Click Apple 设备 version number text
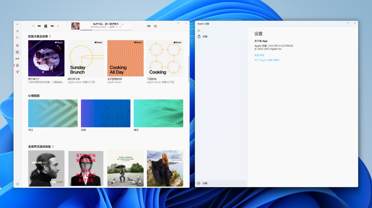Image resolution: width=372 pixels, height=208 pixels. coord(273,46)
